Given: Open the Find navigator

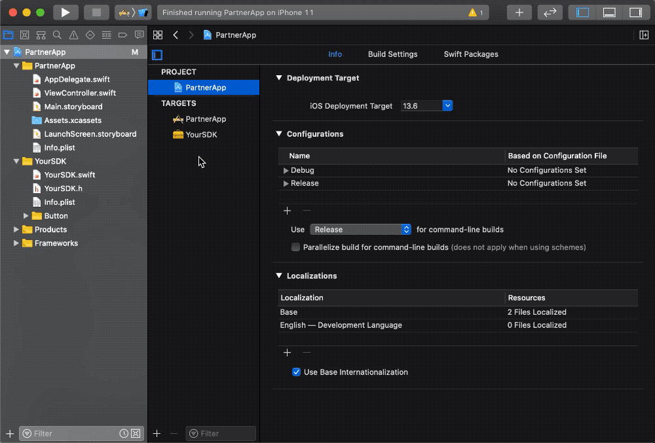Looking at the screenshot, I should [x=56, y=35].
